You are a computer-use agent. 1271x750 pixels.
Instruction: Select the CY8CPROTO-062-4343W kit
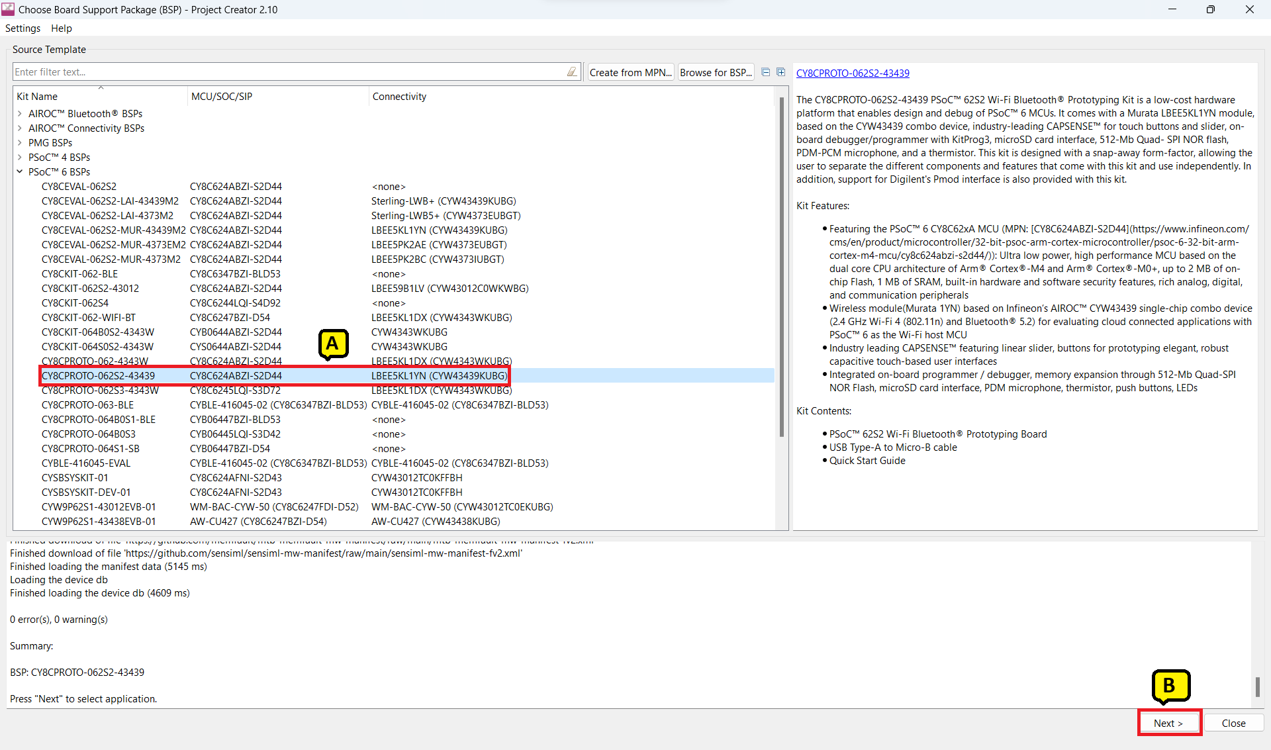point(95,361)
